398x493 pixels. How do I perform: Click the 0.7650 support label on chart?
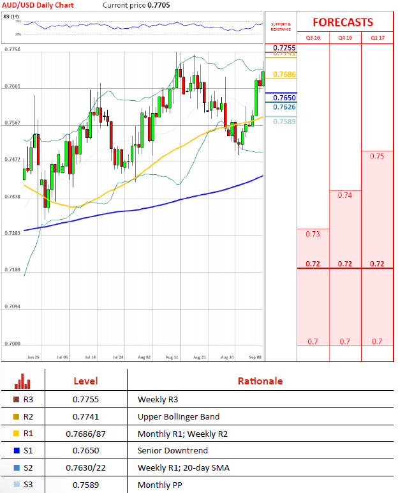[284, 98]
